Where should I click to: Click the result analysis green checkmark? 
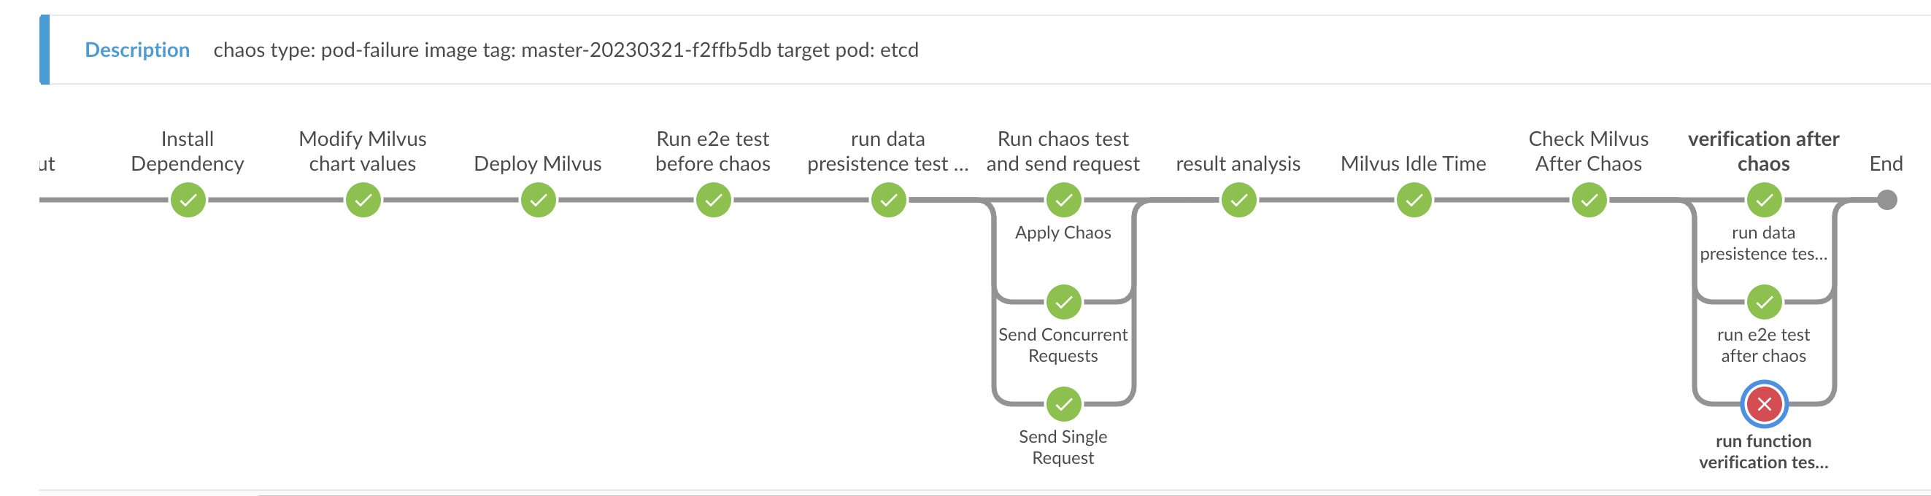[1239, 199]
